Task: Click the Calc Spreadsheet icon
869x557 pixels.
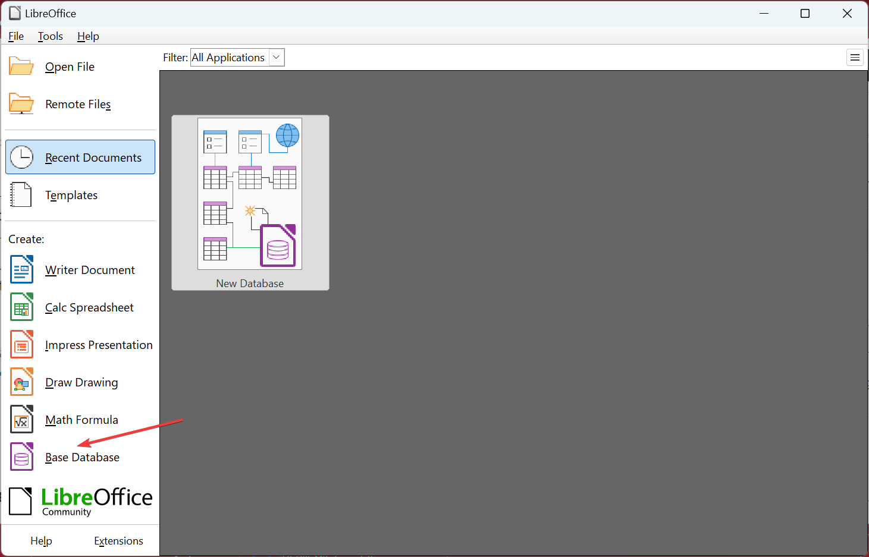Action: 22,307
